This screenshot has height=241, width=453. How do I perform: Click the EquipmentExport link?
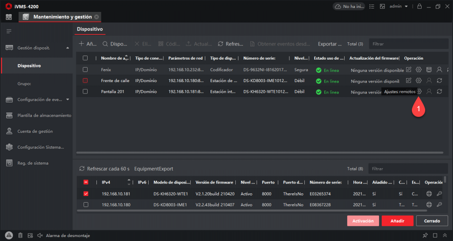154,169
